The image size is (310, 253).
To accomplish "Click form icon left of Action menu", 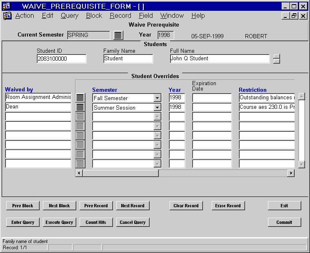I will pyautogui.click(x=7, y=16).
